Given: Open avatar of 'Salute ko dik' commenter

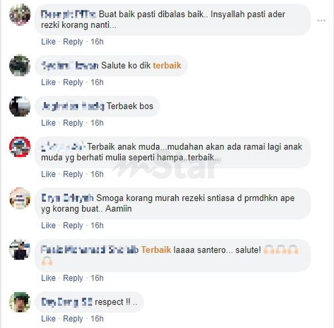Looking at the screenshot, I should (x=20, y=65).
